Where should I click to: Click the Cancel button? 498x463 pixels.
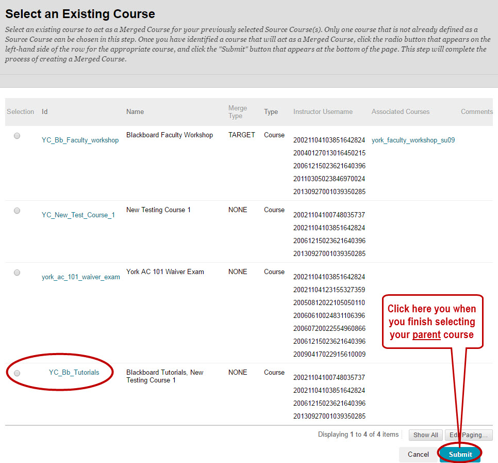[x=418, y=454]
